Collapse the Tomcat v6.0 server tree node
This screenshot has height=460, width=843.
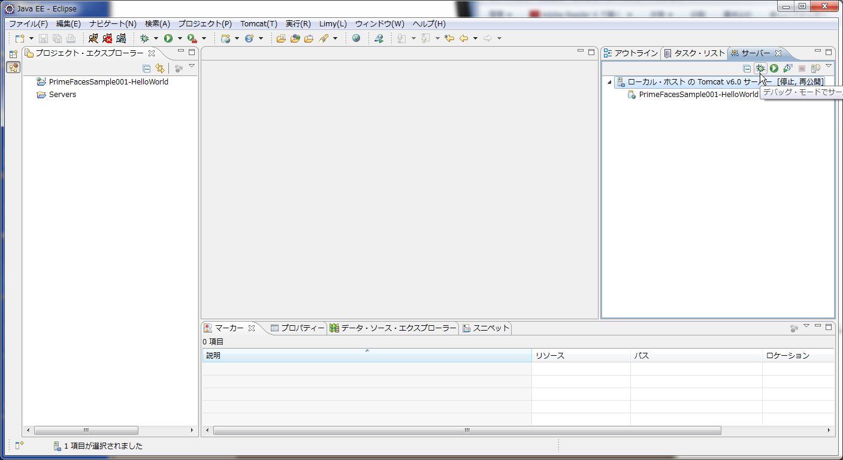click(x=610, y=82)
